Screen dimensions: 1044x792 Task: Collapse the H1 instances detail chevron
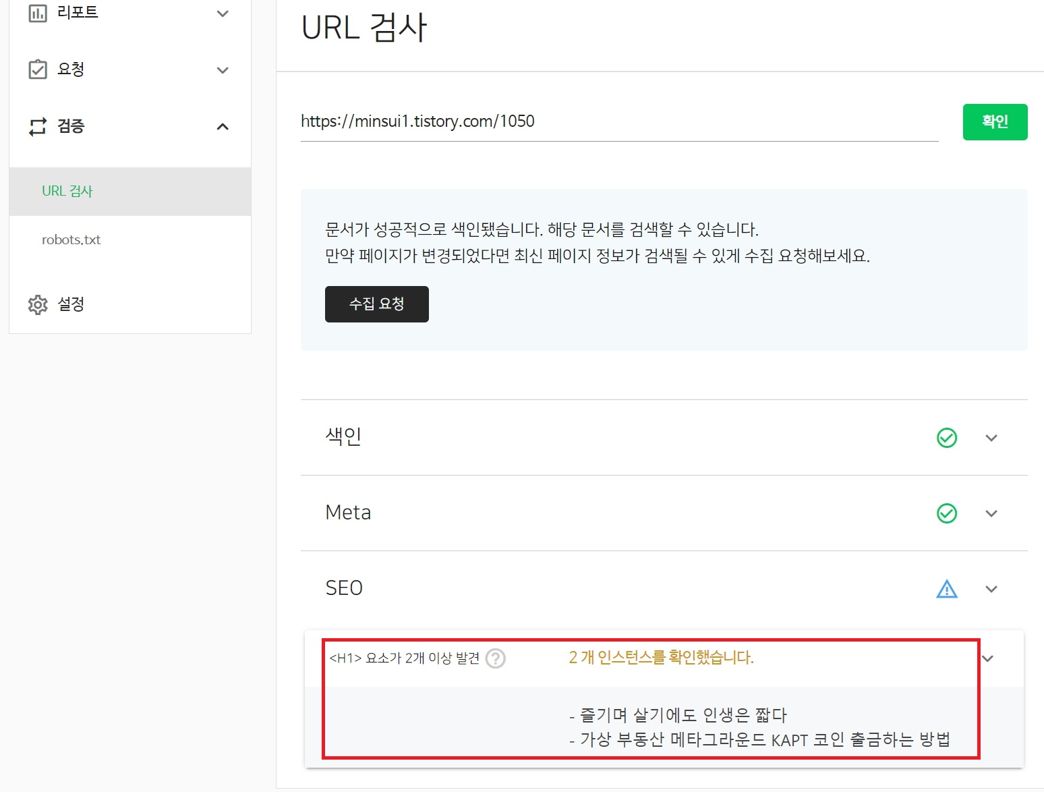(989, 658)
